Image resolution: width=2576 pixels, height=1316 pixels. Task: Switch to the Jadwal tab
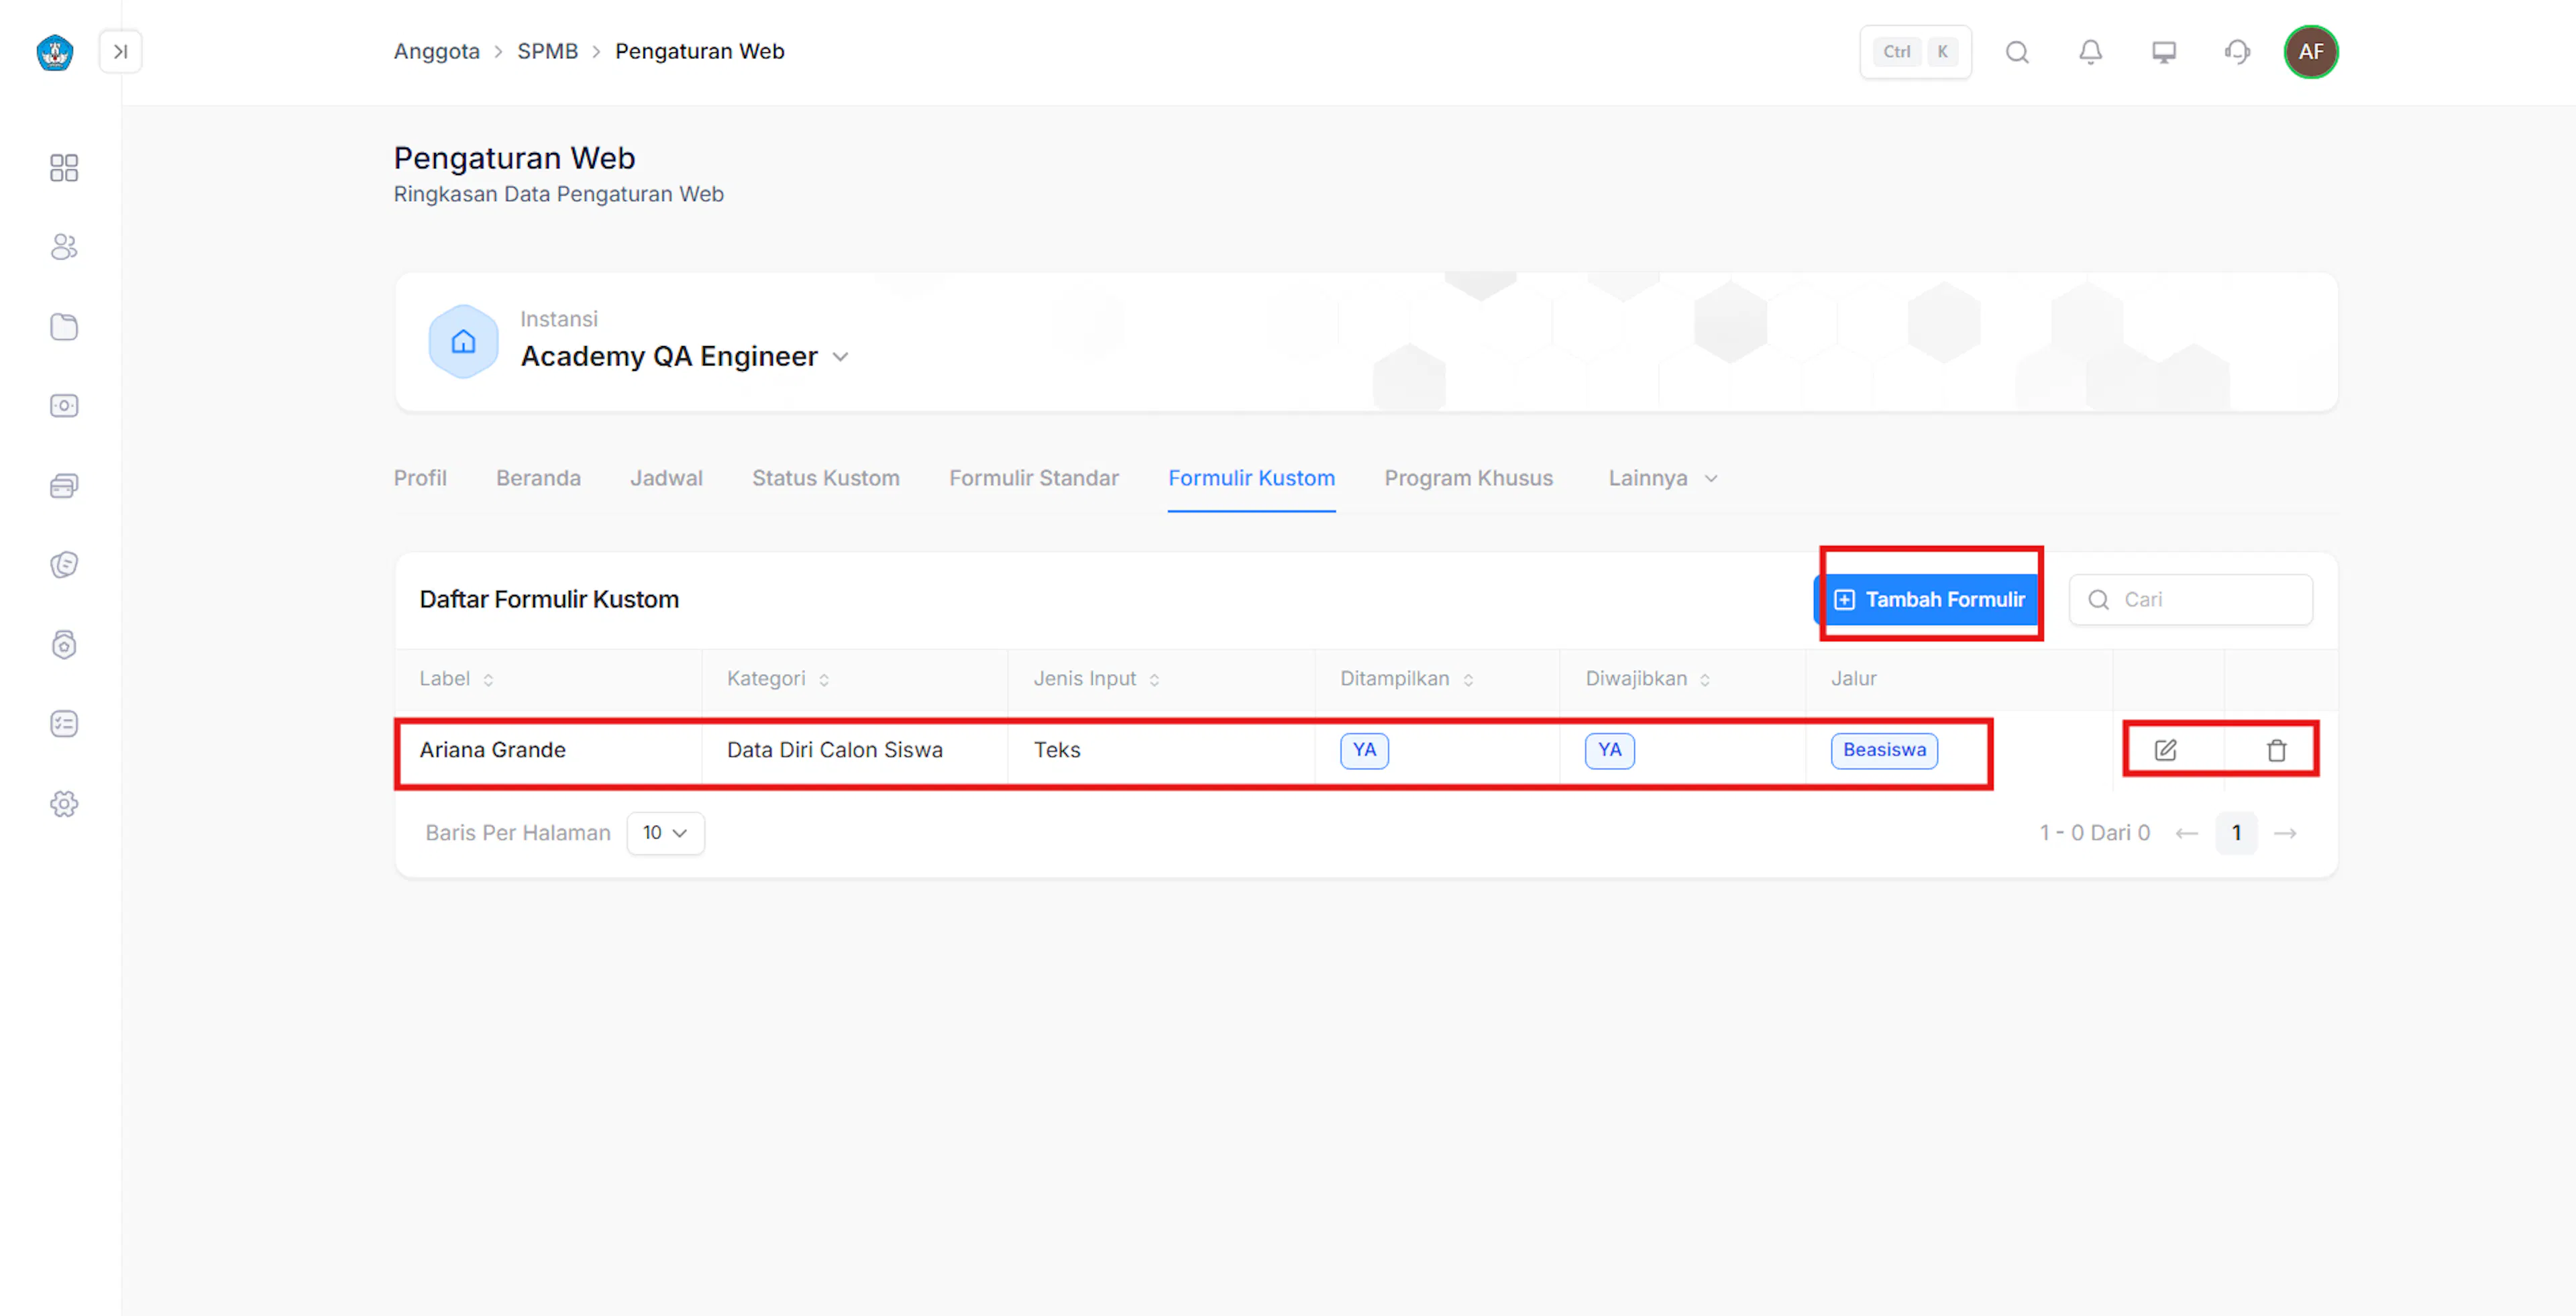[666, 478]
